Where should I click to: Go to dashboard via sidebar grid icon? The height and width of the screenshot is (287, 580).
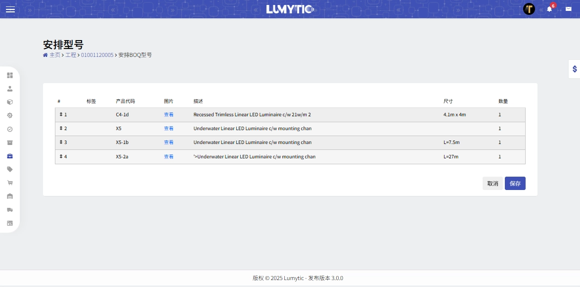tap(10, 75)
